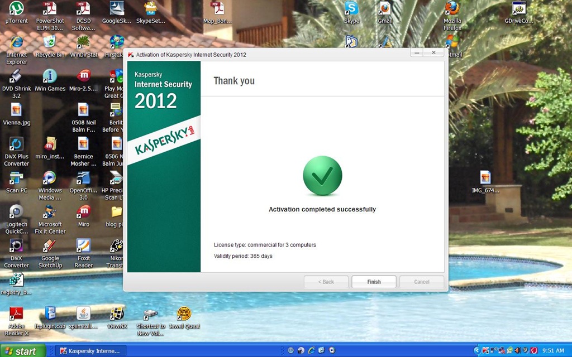Open the µTorrent desktop icon
Viewport: 572px width, 357px height.
[x=16, y=13]
